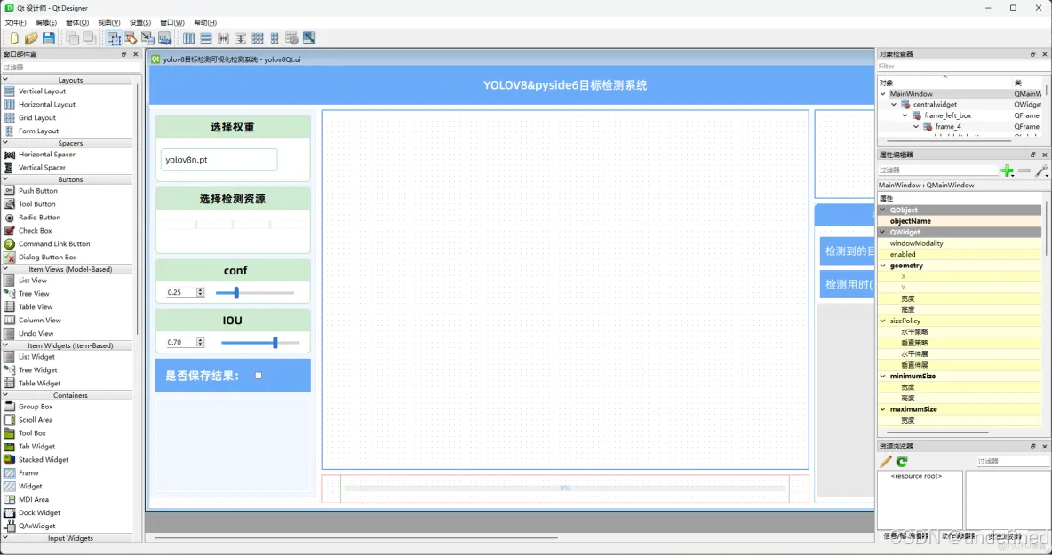Collapse the frame_left_box tree node

(x=905, y=115)
